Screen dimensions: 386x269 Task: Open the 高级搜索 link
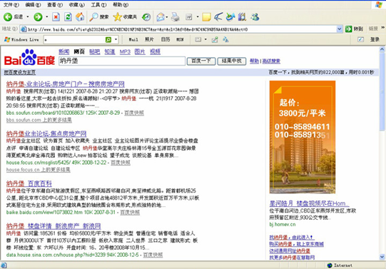271,61
